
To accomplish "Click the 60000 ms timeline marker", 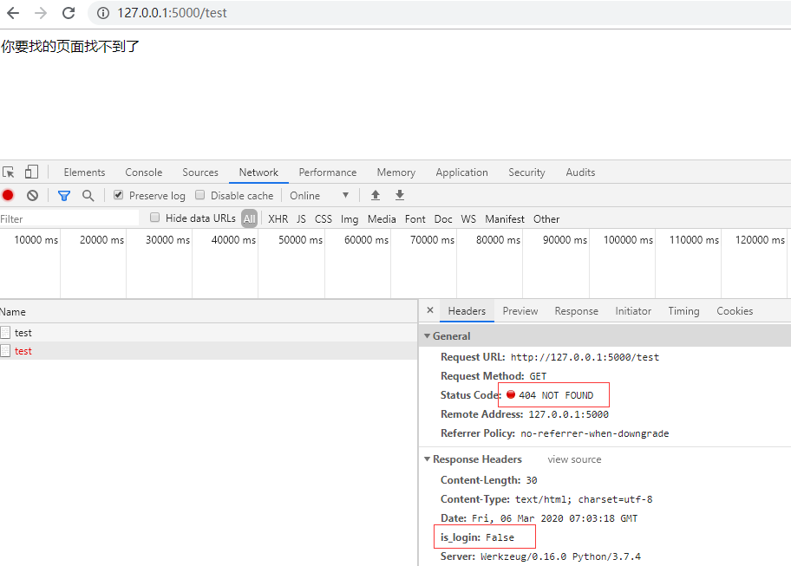I will (x=366, y=239).
